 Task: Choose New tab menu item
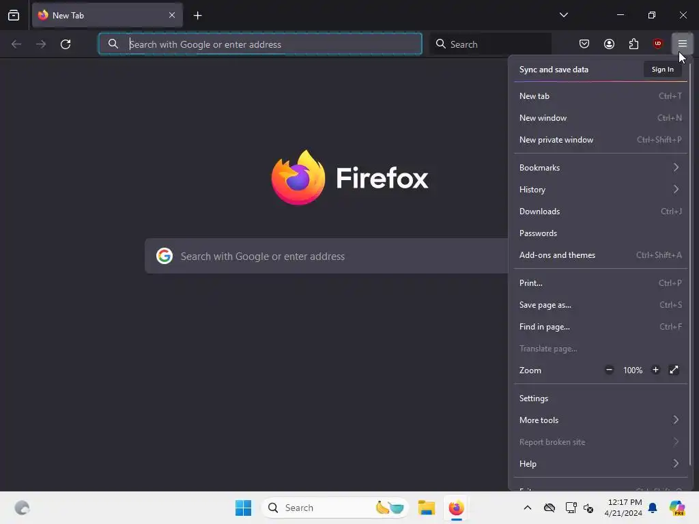click(x=601, y=96)
